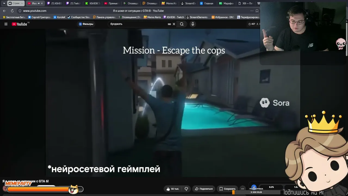The height and width of the screenshot is (196, 348).
Task: Open the Панель управления bookmark
Action: (104, 17)
